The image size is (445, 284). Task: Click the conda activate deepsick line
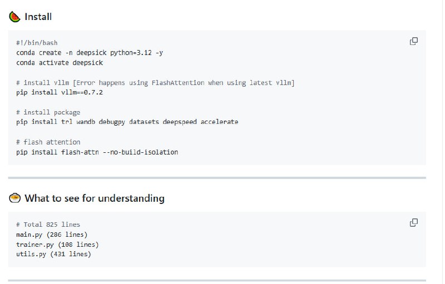60,63
